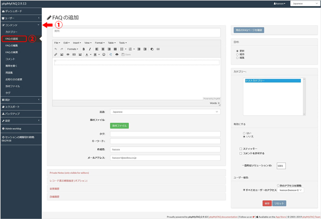Expand the 設定 sidebar section
The width and height of the screenshot is (321, 219).
tap(21, 121)
